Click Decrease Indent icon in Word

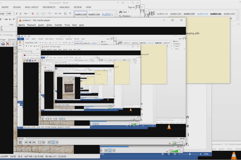click(56, 14)
